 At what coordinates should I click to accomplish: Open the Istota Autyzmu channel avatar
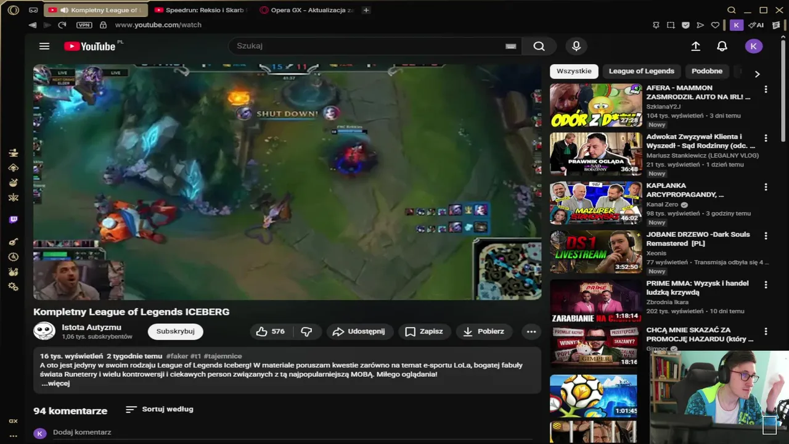click(x=44, y=331)
